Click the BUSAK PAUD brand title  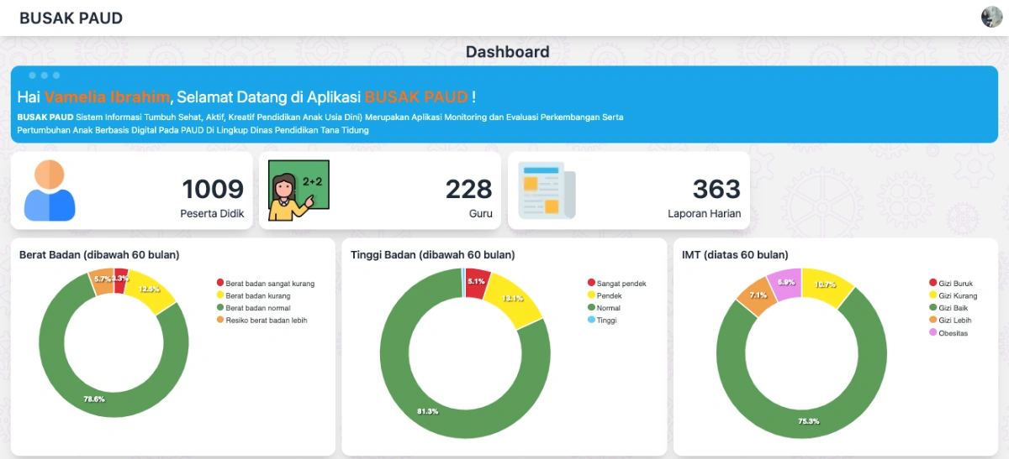[71, 18]
